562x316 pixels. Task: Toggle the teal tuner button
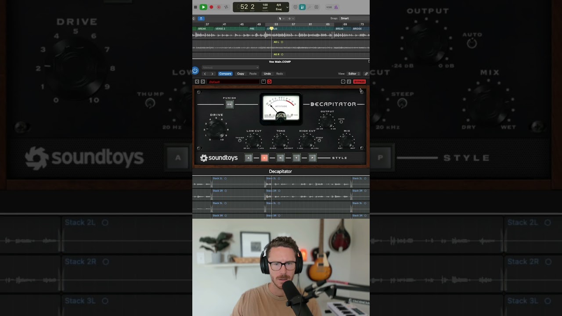[x=302, y=7]
